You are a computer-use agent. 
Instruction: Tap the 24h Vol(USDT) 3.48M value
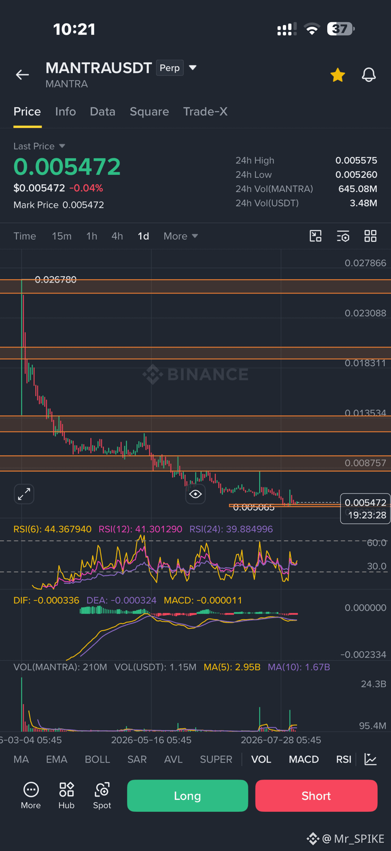tap(363, 203)
